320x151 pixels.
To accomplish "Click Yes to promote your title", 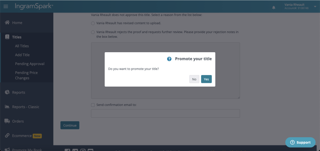I will (206, 79).
